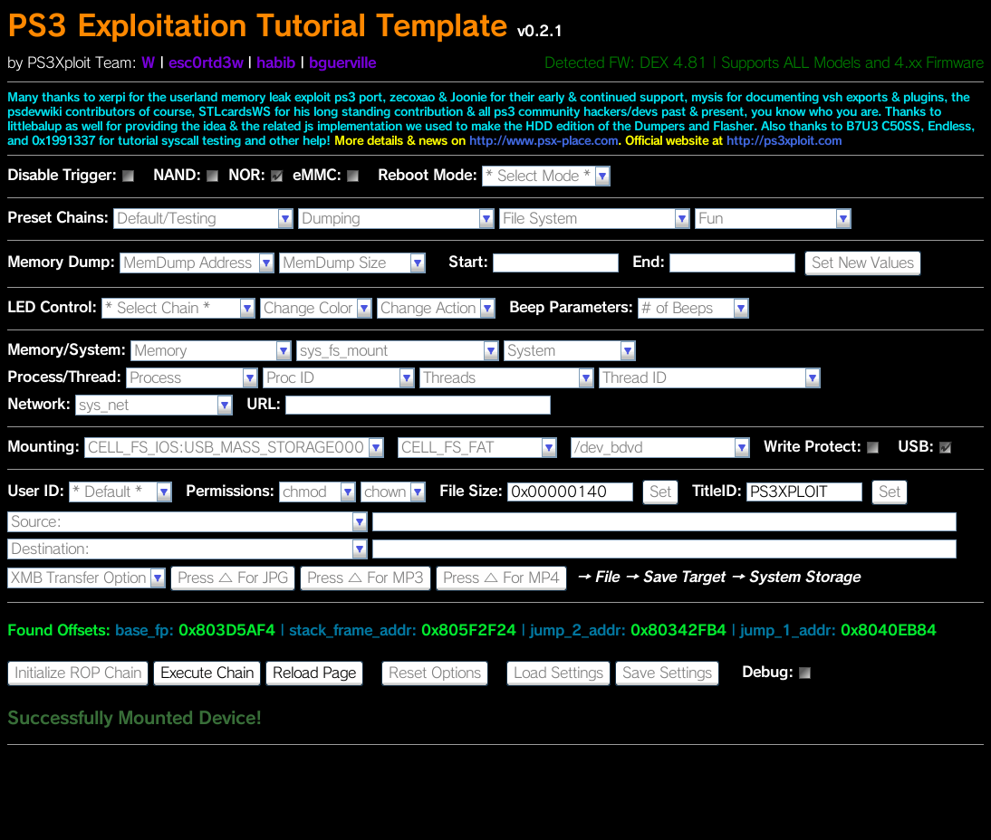The height and width of the screenshot is (840, 991).
Task: Open the User ID Default dropdown
Action: [x=120, y=492]
